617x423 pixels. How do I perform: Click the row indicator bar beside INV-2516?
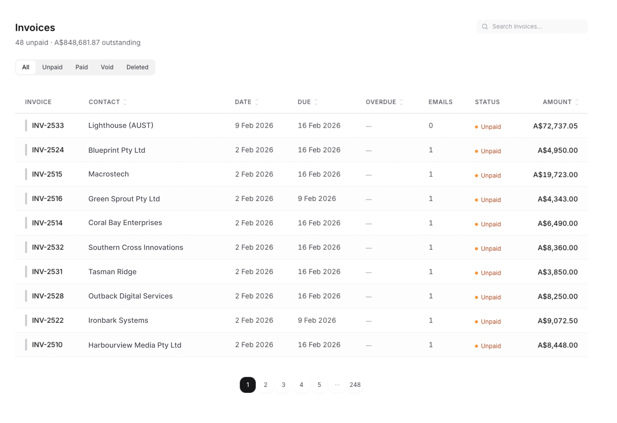[x=25, y=199]
